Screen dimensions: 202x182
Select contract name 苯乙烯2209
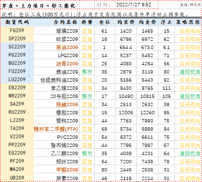[65, 88]
